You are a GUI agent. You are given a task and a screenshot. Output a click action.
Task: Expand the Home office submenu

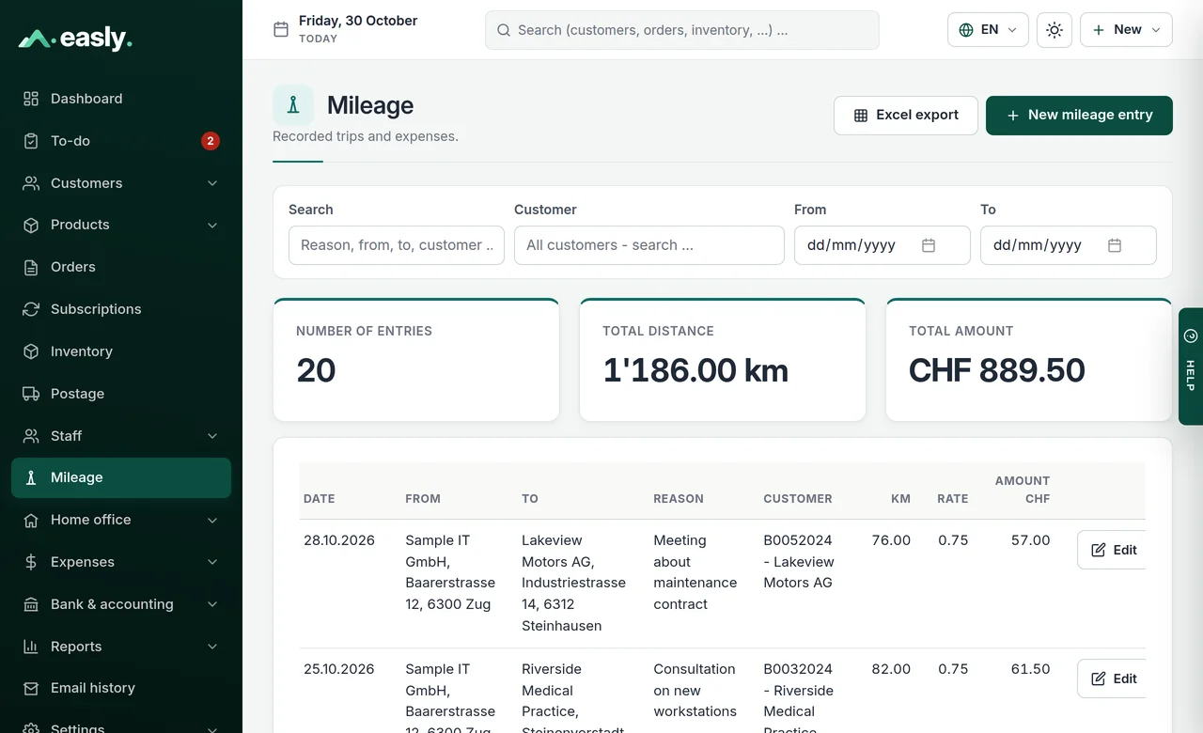(212, 520)
